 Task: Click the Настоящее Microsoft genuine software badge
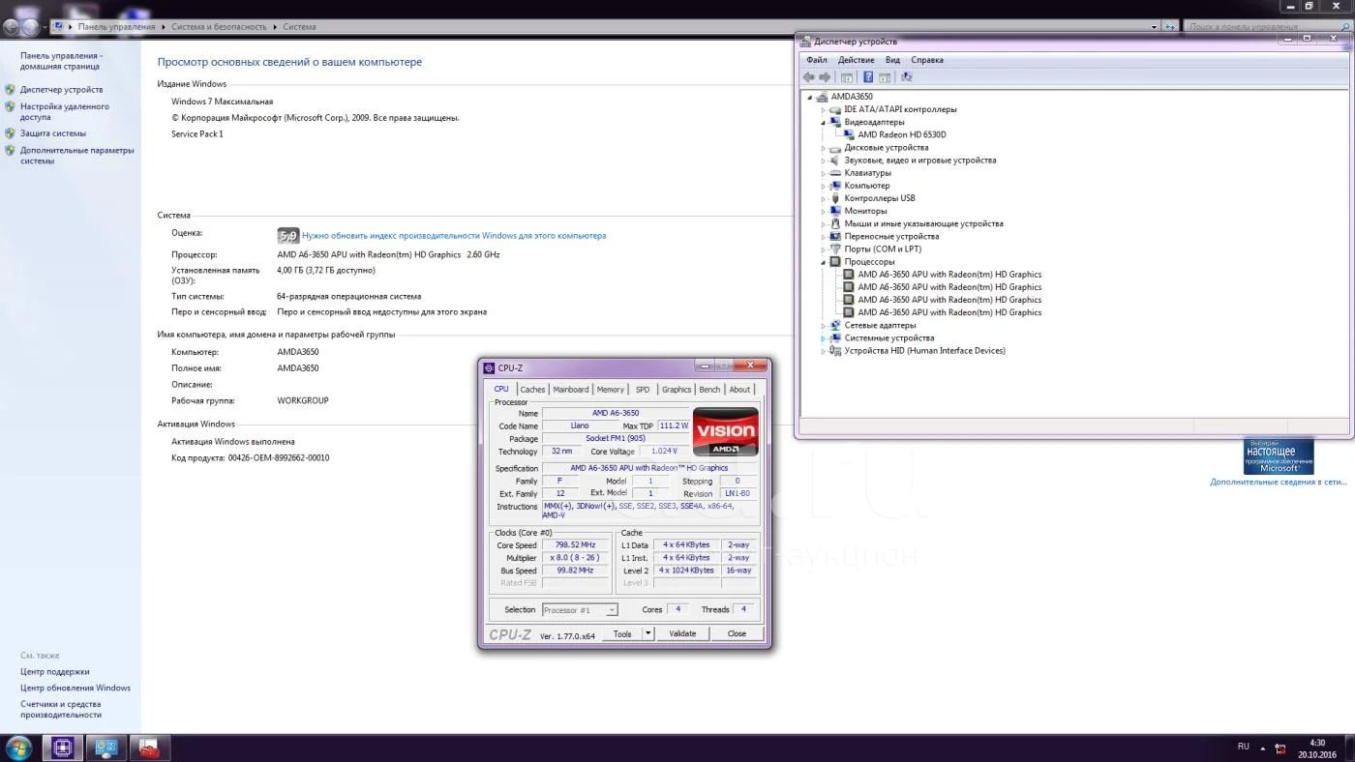pos(1279,456)
